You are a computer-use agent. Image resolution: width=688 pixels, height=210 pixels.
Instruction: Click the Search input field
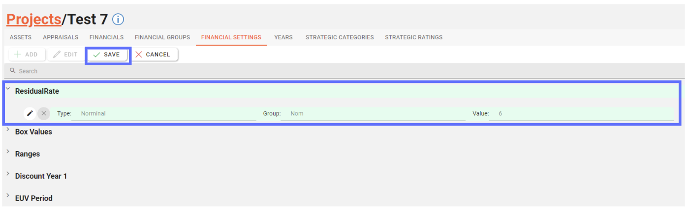pos(197,71)
